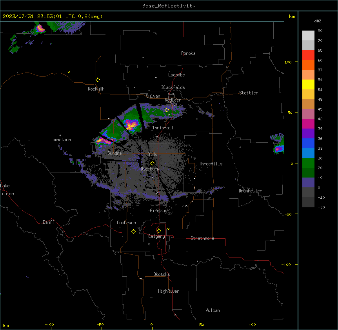
Task: Click the yellow diamond marker above Calgary label
Action: click(159, 231)
